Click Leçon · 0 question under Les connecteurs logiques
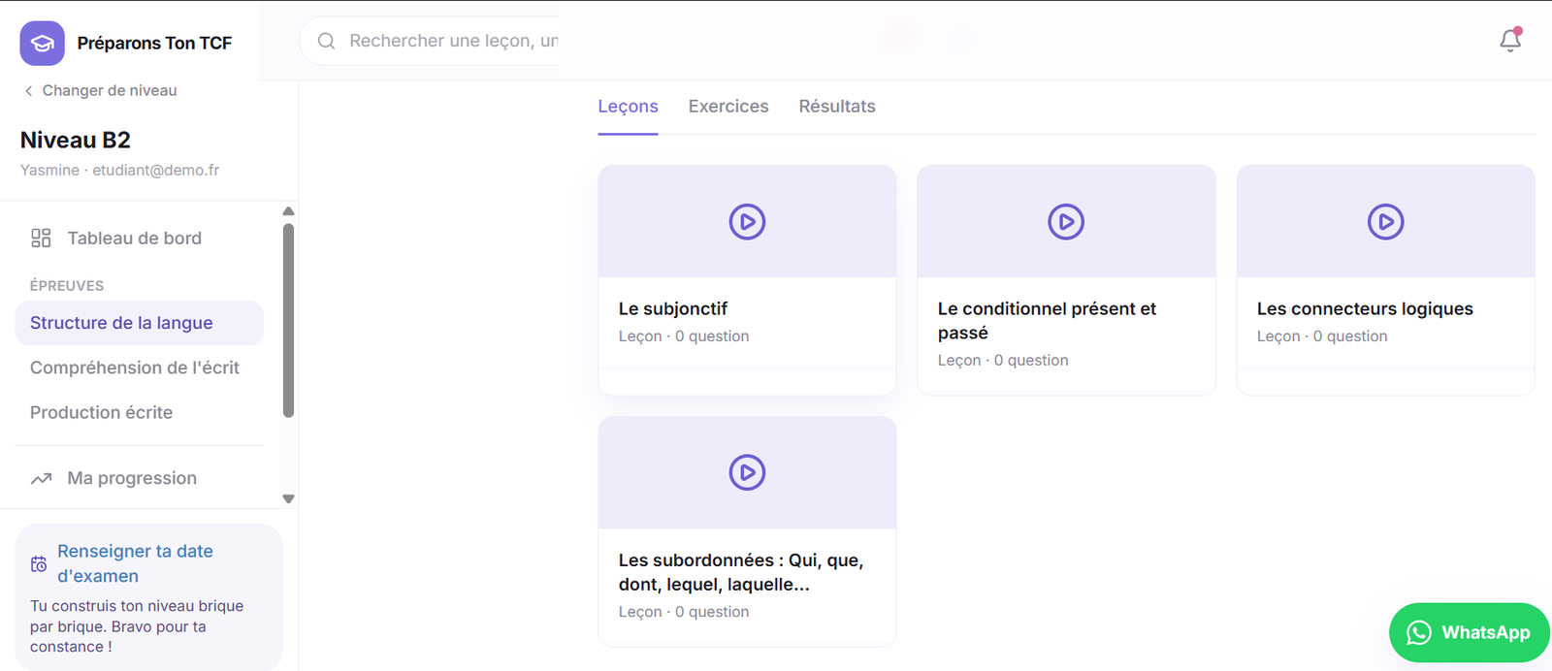The height and width of the screenshot is (671, 1552). (1322, 336)
